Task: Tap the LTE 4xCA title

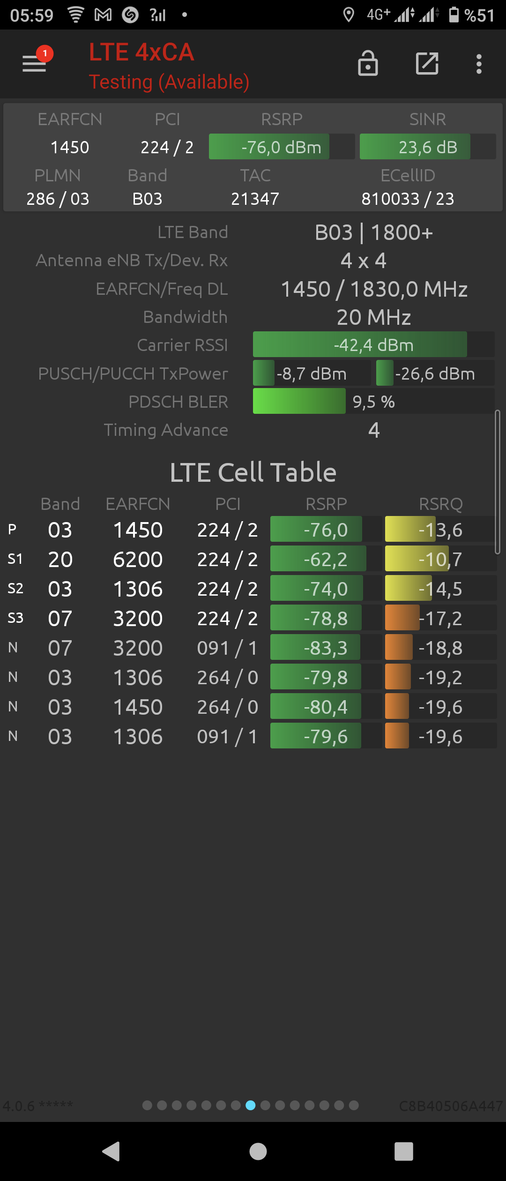Action: pos(141,52)
